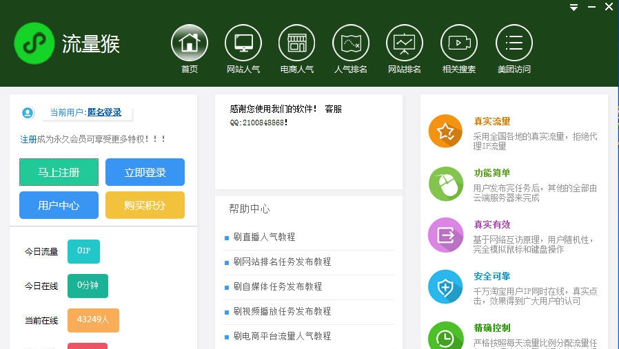This screenshot has height=349, width=619.
Task: Click the 匿名登录 user link
Action: coord(104,112)
